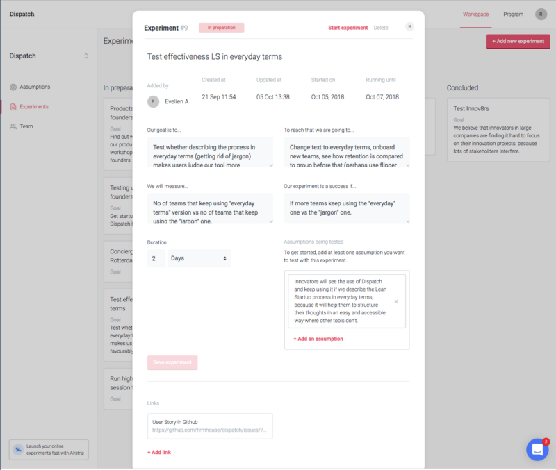This screenshot has width=556, height=470.
Task: Click the Save experiment button
Action: [172, 362]
